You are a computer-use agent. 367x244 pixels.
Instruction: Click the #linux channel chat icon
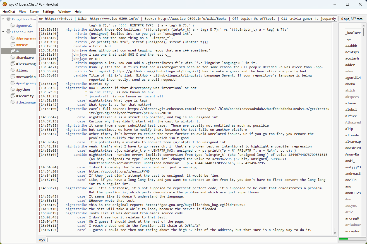(13, 70)
